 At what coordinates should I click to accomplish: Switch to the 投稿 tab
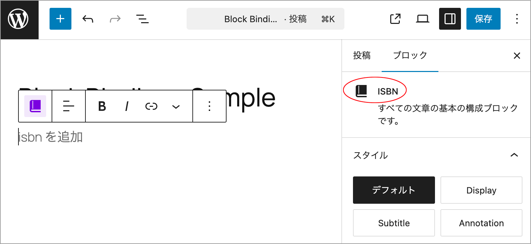(x=362, y=55)
